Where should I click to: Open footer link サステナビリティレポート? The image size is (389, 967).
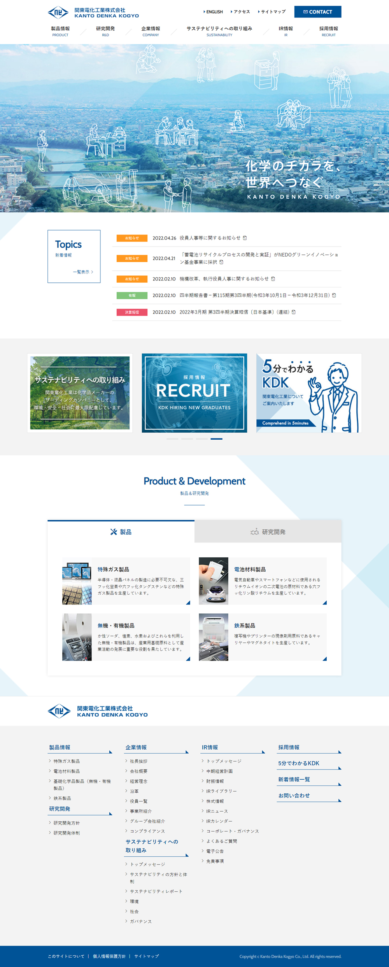pyautogui.click(x=156, y=891)
